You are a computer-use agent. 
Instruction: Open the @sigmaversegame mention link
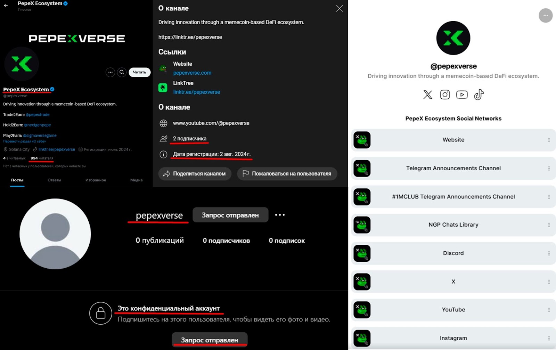[x=40, y=136]
